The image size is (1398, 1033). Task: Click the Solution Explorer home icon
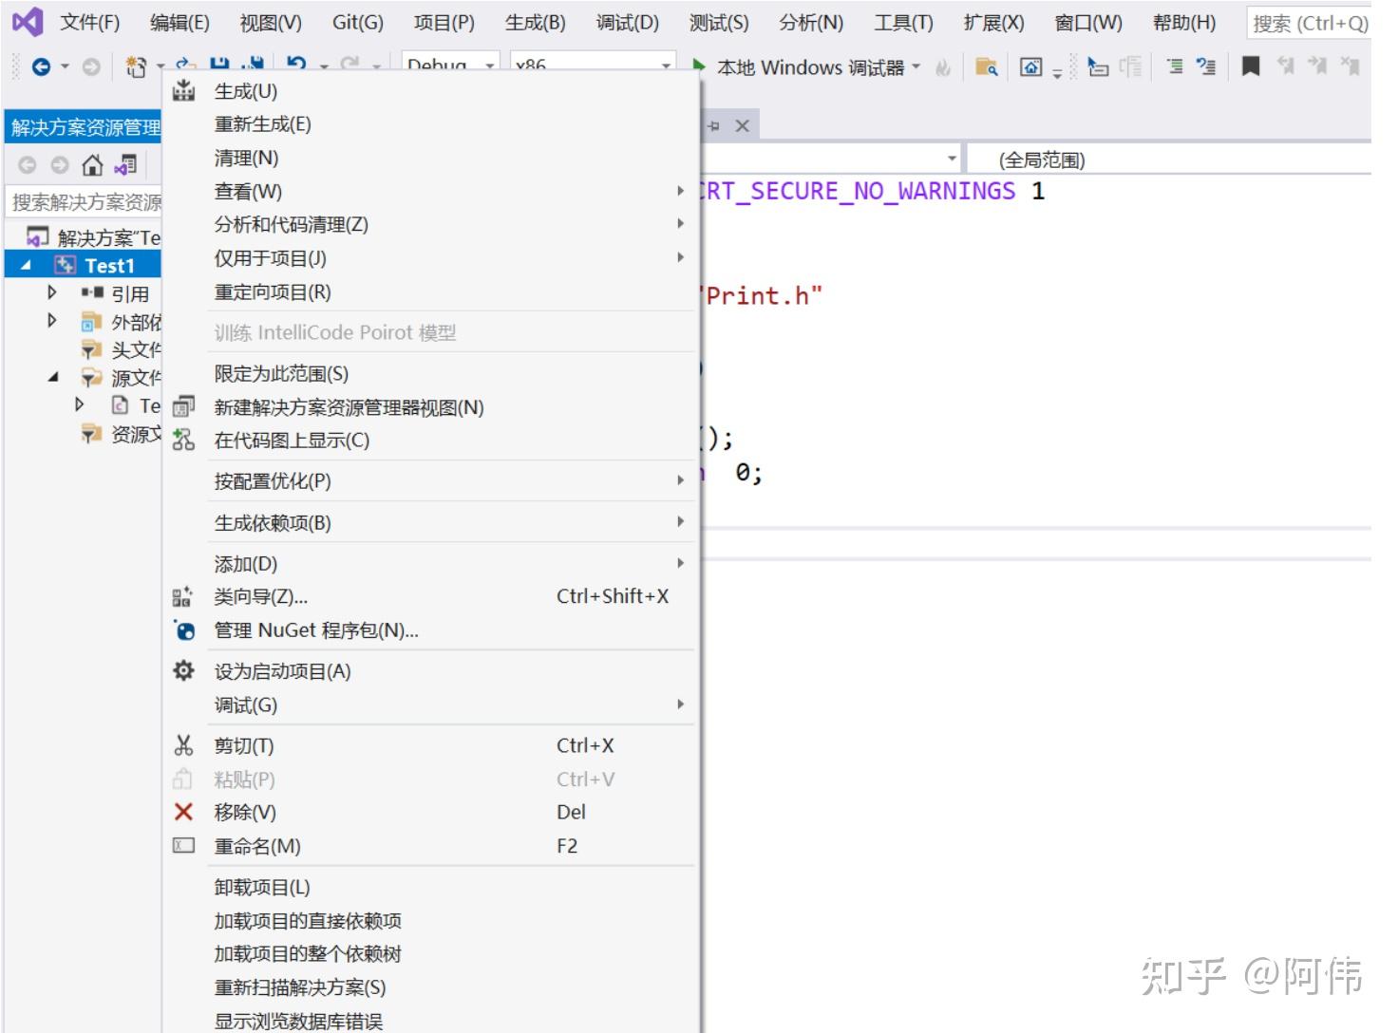point(92,165)
